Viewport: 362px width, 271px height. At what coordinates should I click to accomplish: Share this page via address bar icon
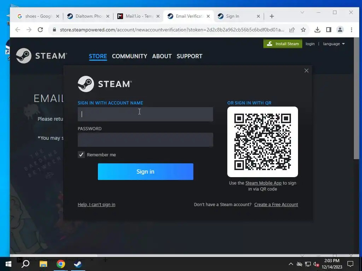point(292,30)
